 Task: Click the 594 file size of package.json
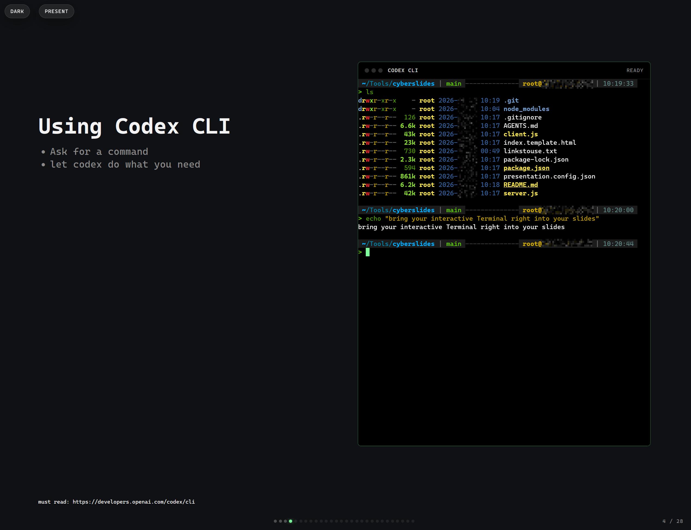pos(410,168)
